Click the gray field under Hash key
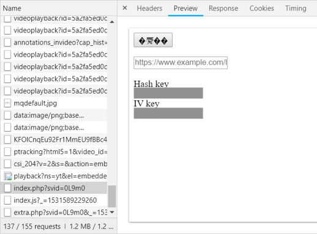The image size is (317, 234). pos(168,93)
